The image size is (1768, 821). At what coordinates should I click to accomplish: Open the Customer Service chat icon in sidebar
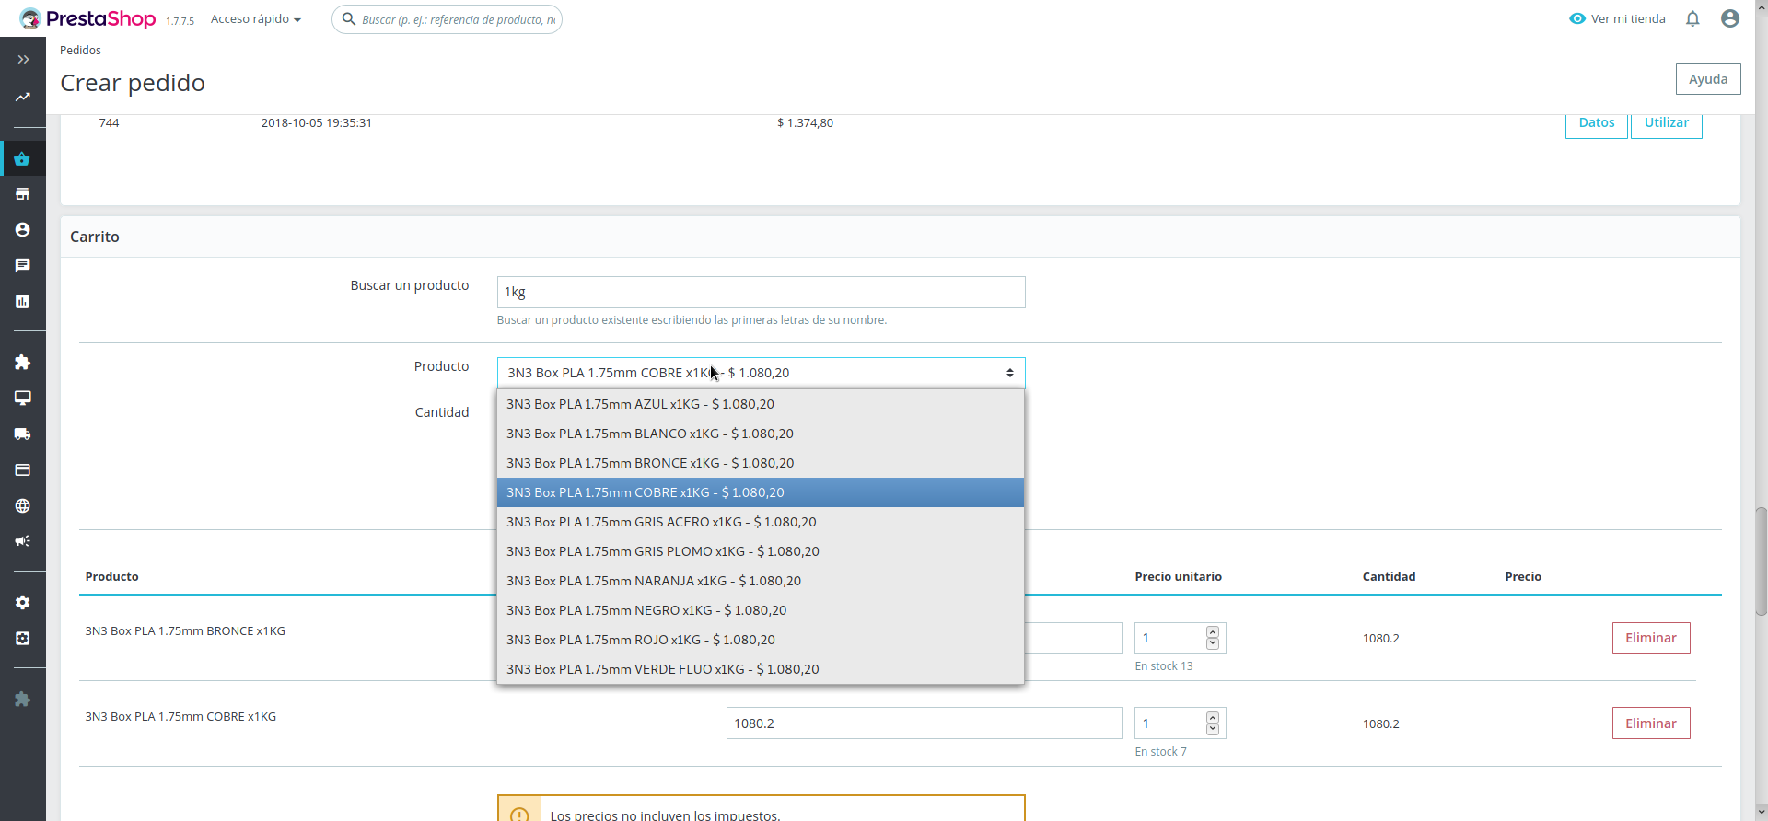23,265
